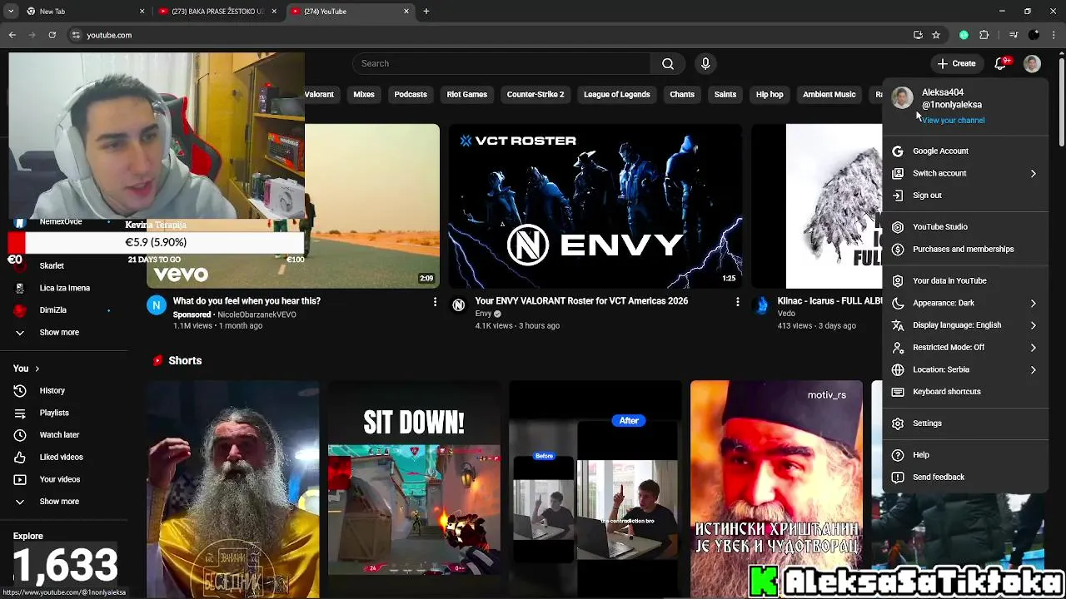This screenshot has height=599, width=1066.
Task: Click the Settings gear icon
Action: click(897, 423)
